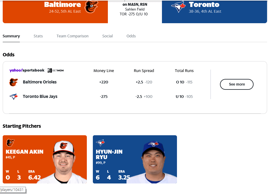Viewport: 268px width, 194px height.
Task: Select Toronto -2.5 run spread
Action: point(144,96)
